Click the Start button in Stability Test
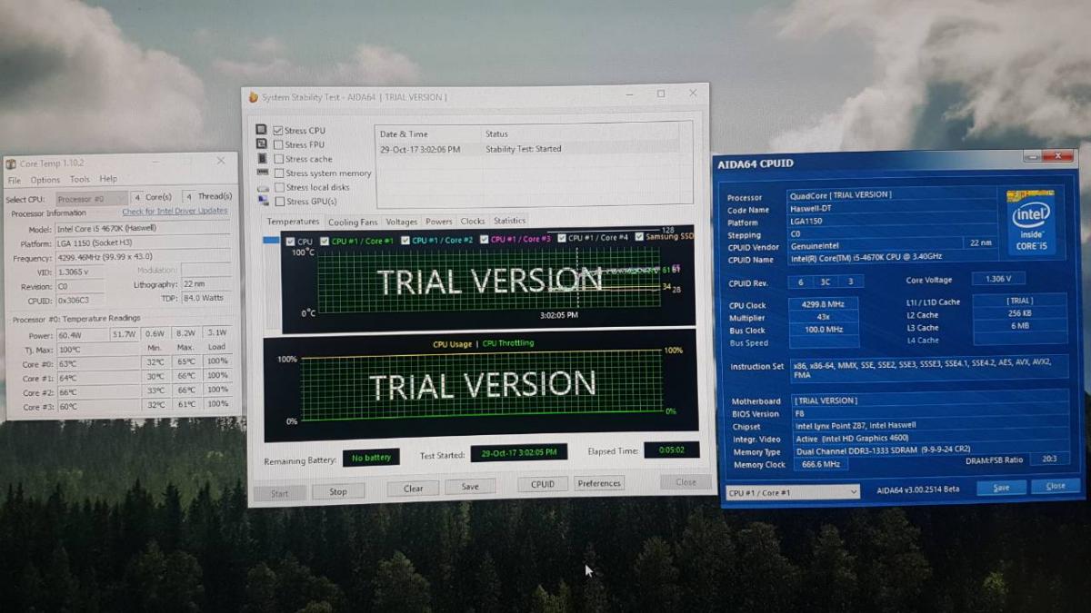1091x613 pixels. click(280, 493)
